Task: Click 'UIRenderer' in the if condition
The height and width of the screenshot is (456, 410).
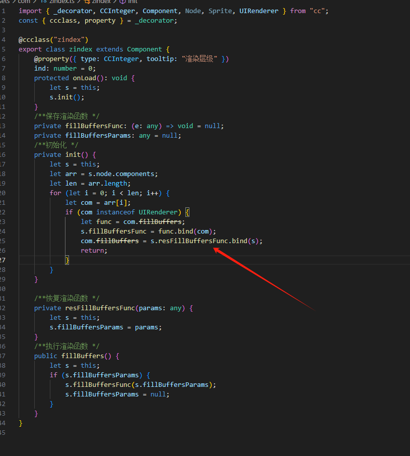Action: pos(158,212)
